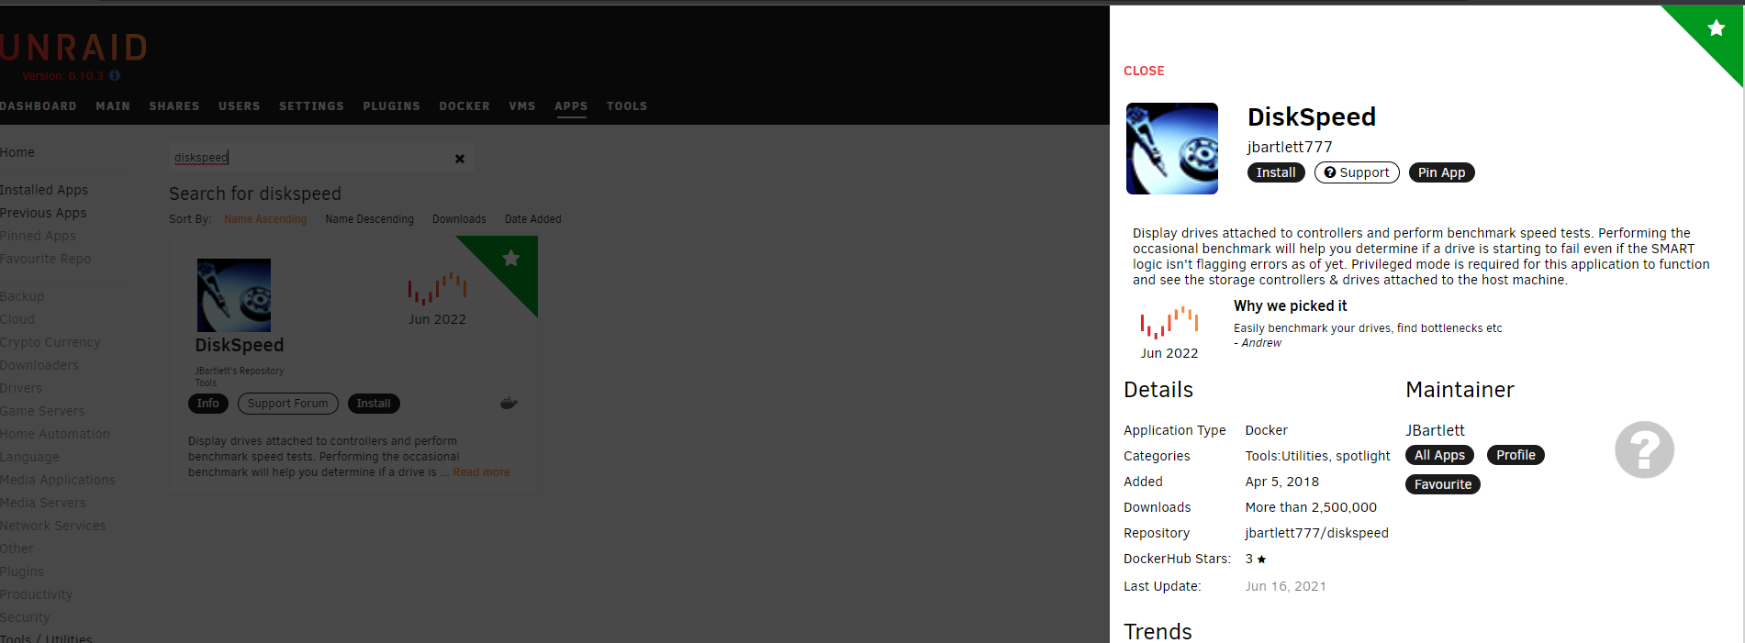Open the SETTINGS tab
Image resolution: width=1745 pixels, height=643 pixels.
coord(311,106)
